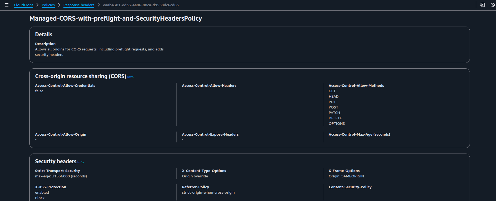
Task: Click the policy ID breadcrumb eaab4381-ed33-4a86-88ca-d9558dc6cd63
Action: click(141, 5)
